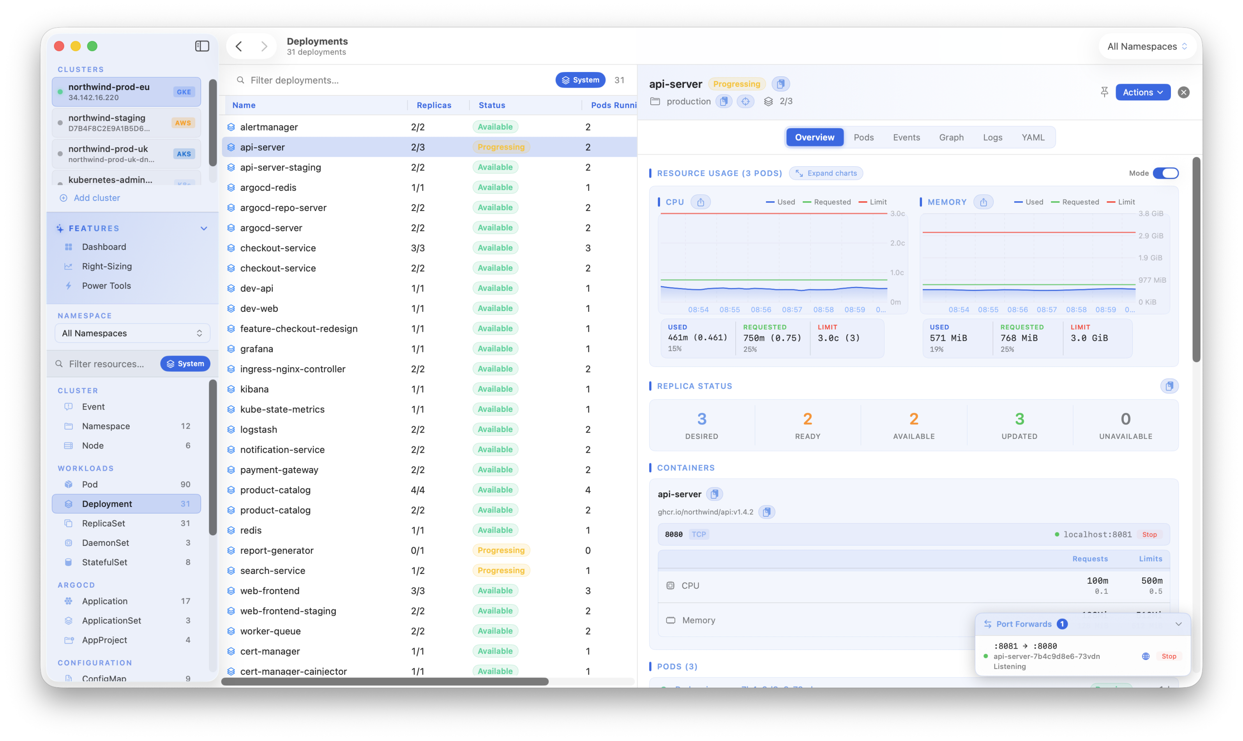Open the All Namespaces selector in title bar
This screenshot has height=741, width=1243.
point(1147,46)
